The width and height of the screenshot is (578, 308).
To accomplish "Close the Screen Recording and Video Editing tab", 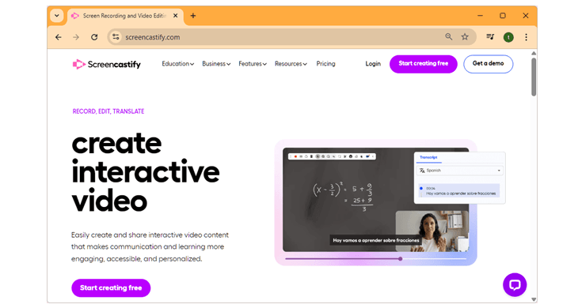I will click(x=176, y=16).
